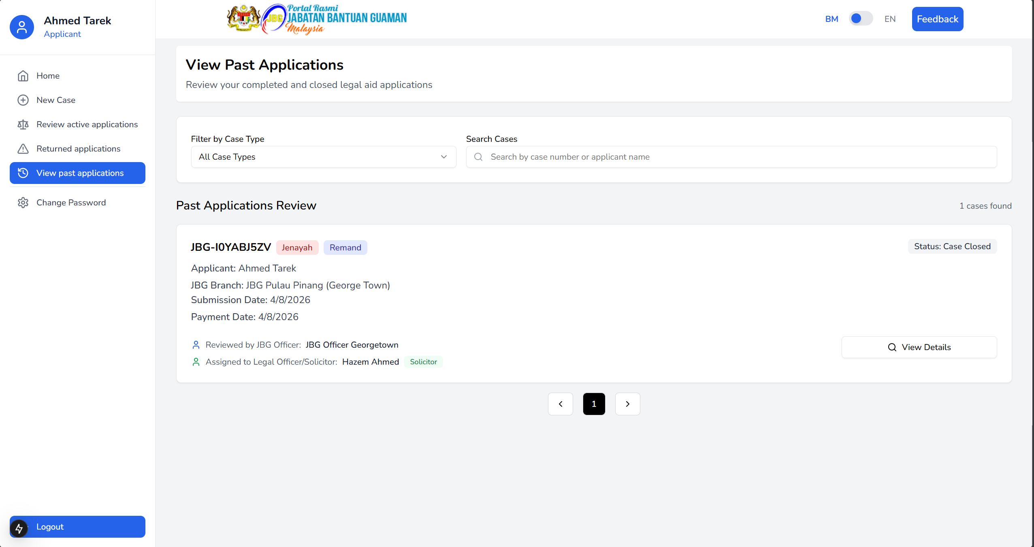
Task: Click the scales icon for active applications
Action: coord(23,124)
